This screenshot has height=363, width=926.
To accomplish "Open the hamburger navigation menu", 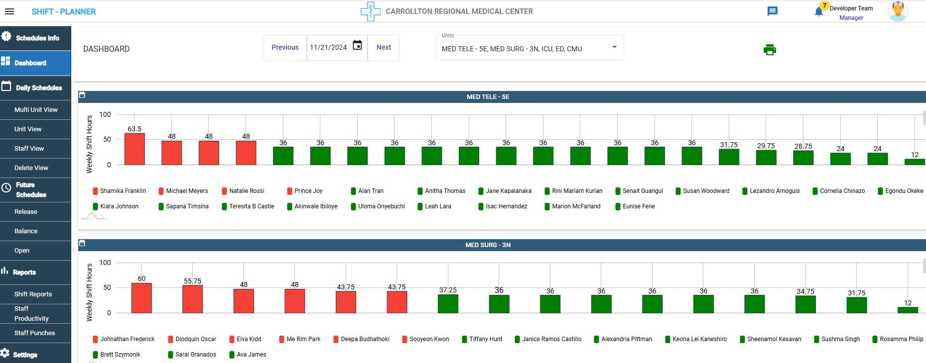I will pos(9,11).
